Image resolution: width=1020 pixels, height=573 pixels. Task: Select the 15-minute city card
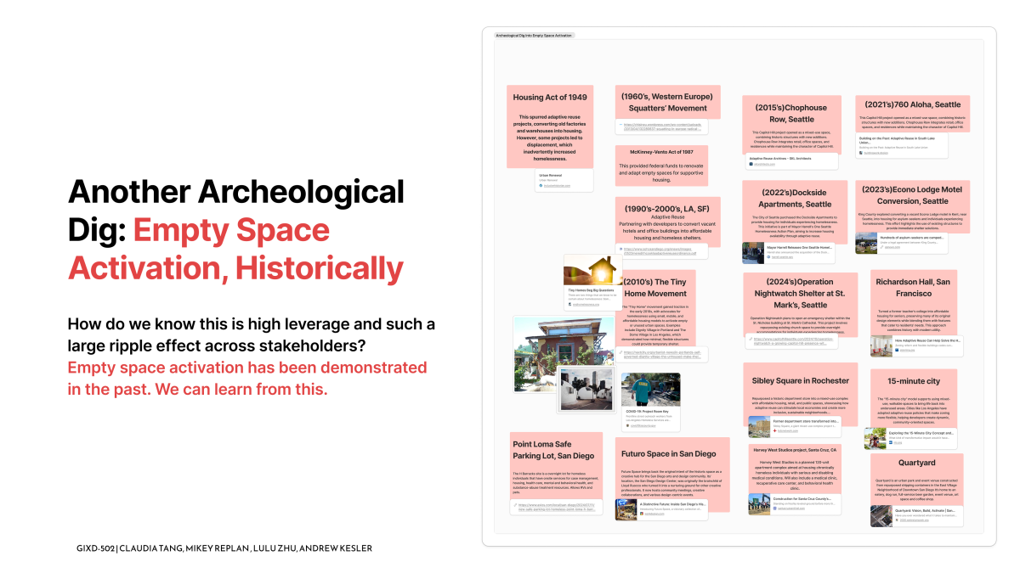click(914, 397)
